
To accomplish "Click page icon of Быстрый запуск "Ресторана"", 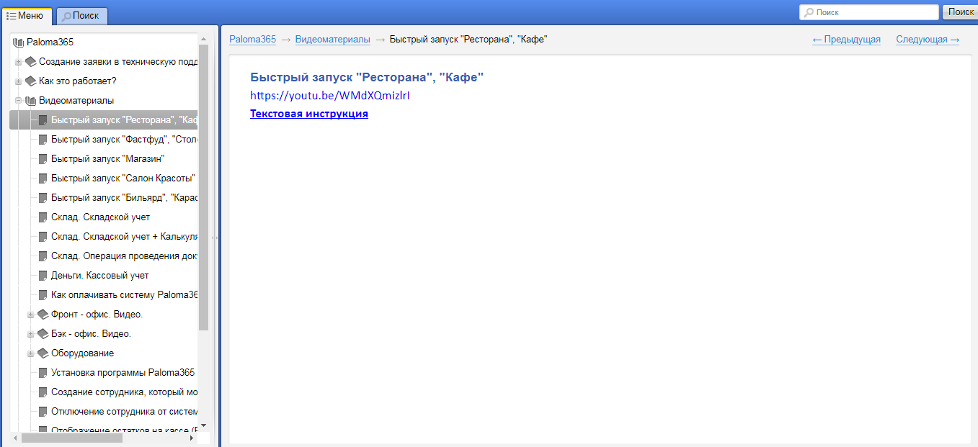I will pyautogui.click(x=43, y=120).
